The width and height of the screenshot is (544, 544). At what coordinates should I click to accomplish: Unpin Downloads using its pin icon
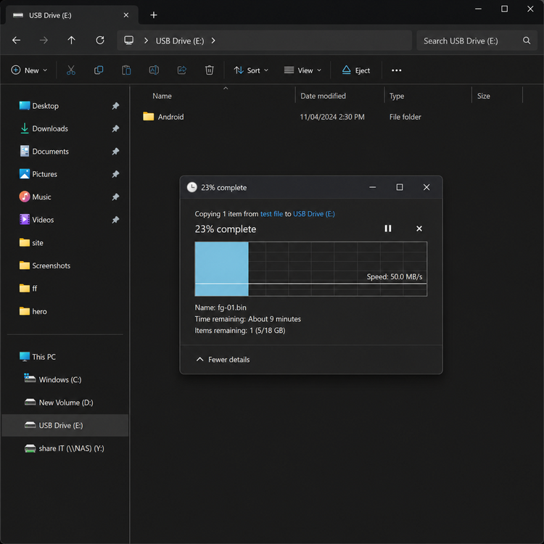tap(115, 128)
